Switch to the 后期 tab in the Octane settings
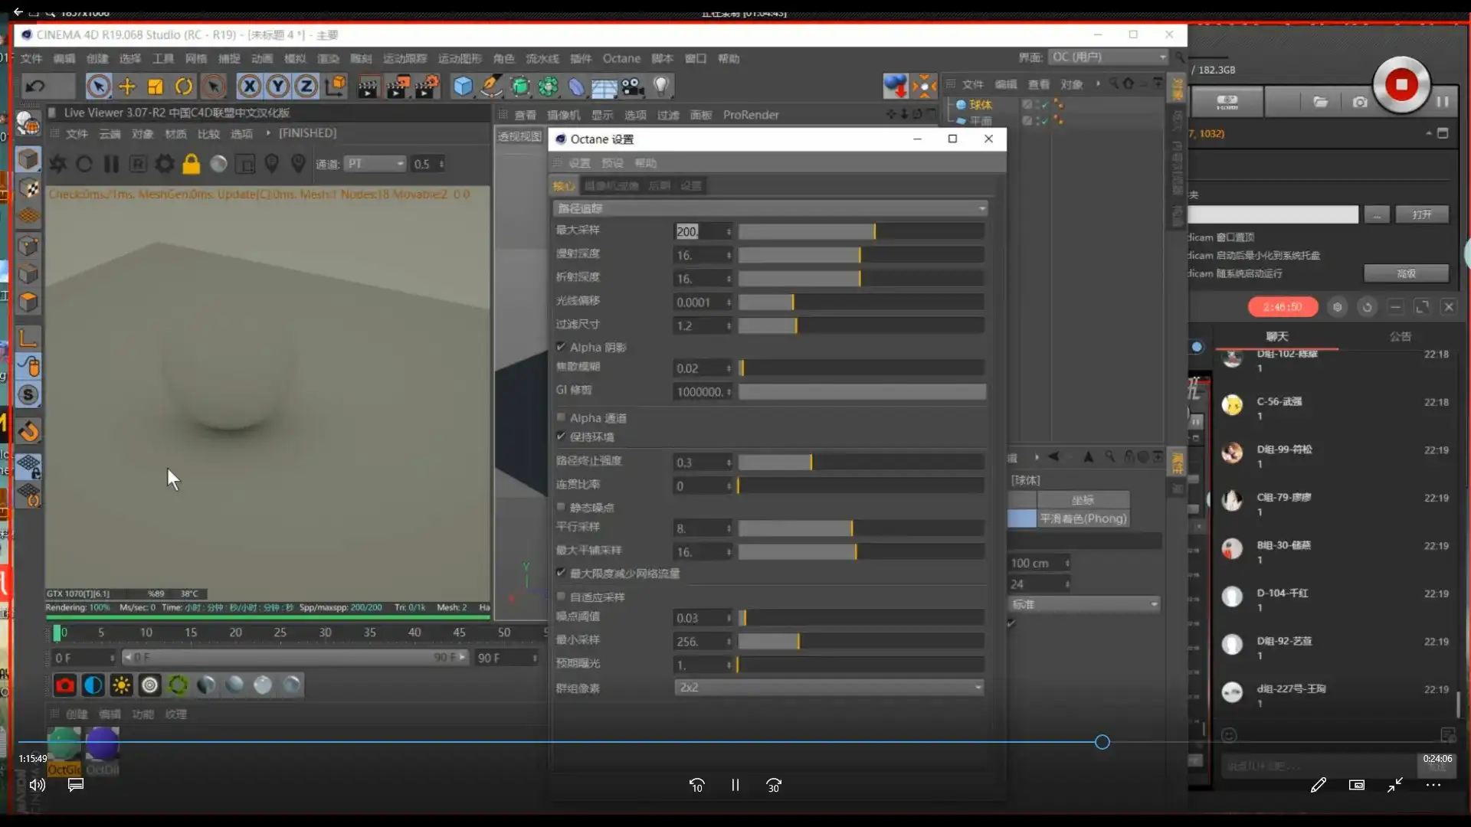 (x=659, y=186)
